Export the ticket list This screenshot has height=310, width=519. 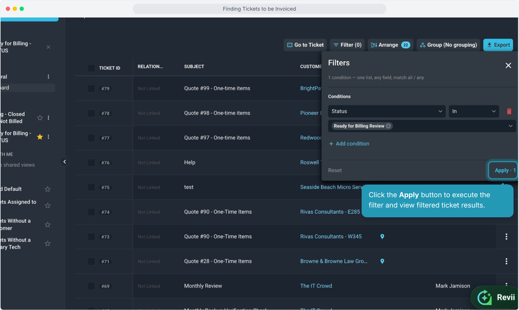[498, 45]
